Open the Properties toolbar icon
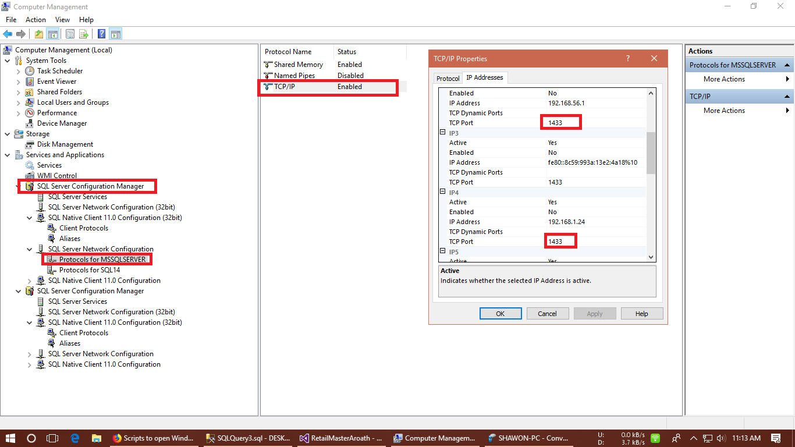 pos(70,34)
